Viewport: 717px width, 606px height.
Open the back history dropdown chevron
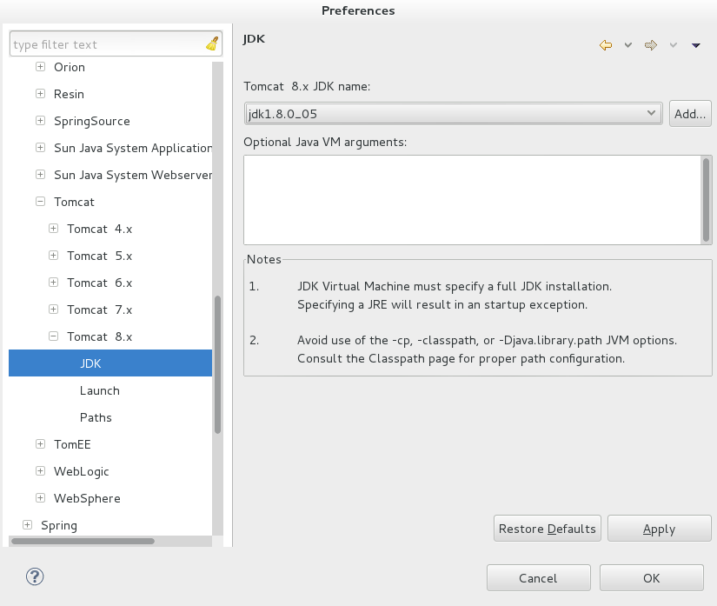(628, 45)
